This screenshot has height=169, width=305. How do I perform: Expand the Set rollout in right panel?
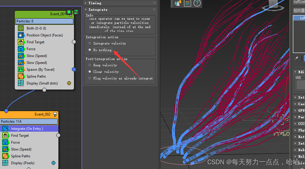[295, 97]
